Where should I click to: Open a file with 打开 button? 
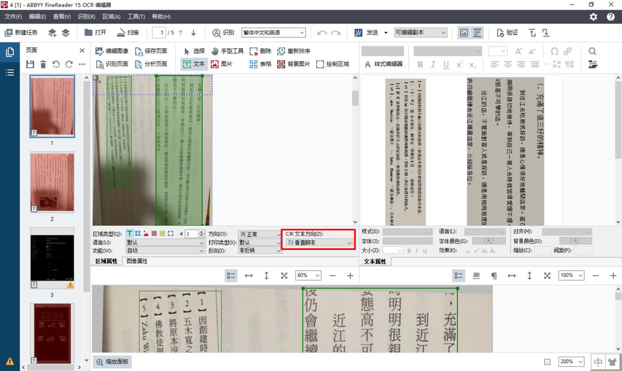95,32
